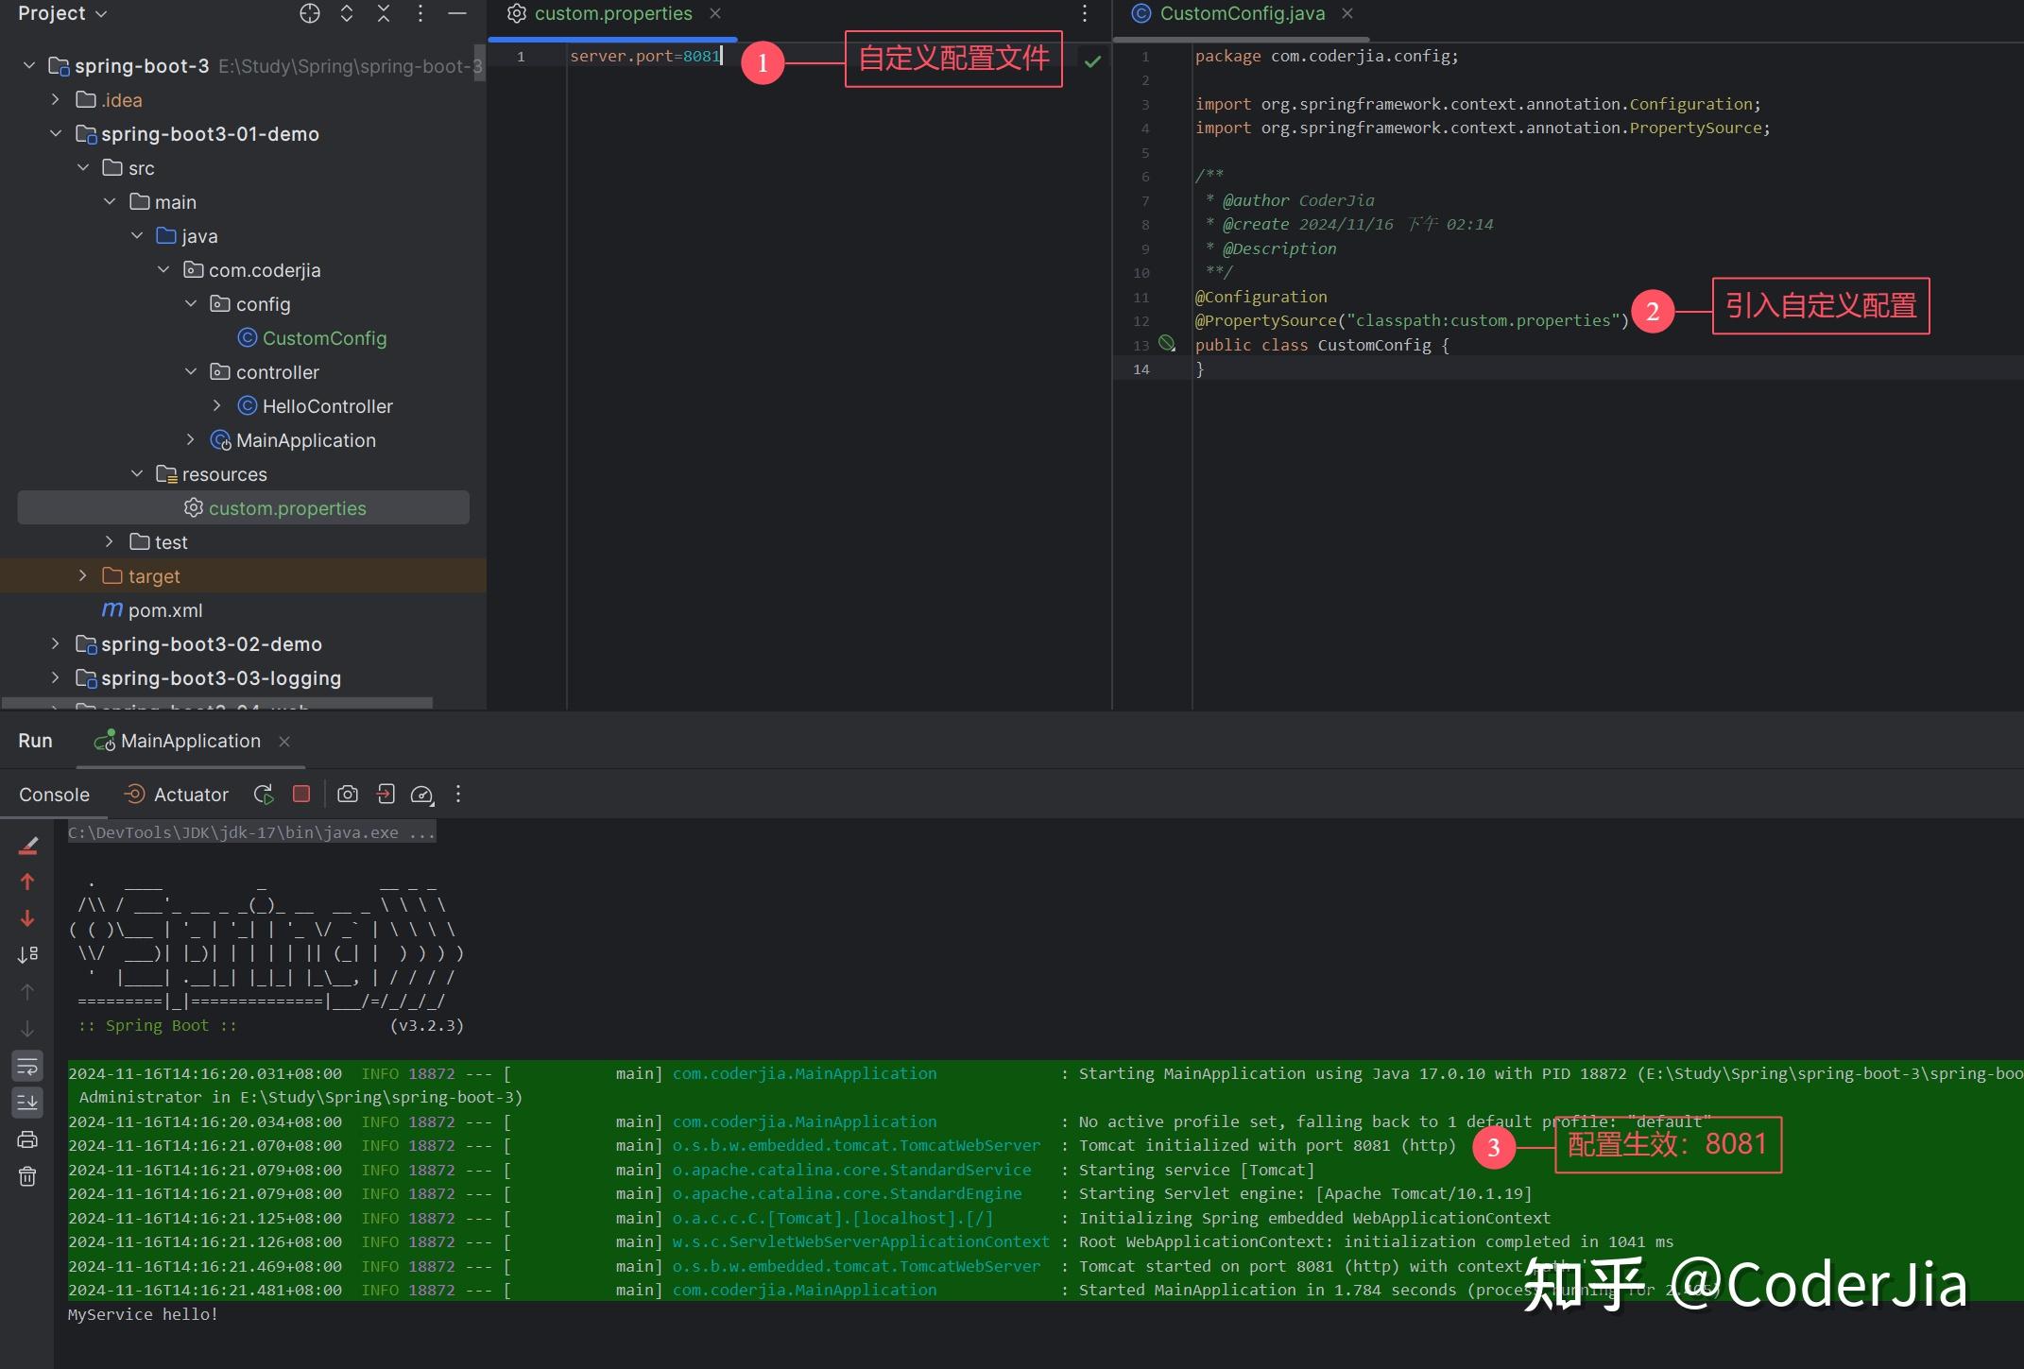Click gutter icon on line 13

(x=1167, y=344)
